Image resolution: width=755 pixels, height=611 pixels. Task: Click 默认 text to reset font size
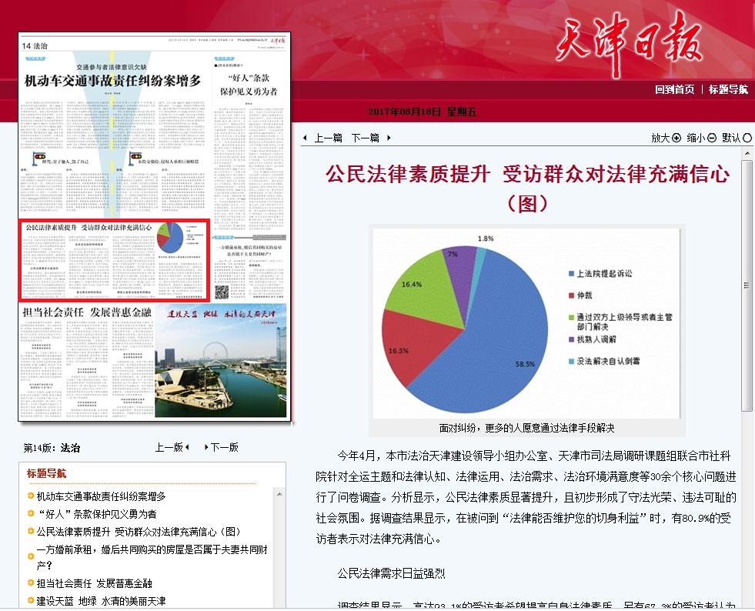coord(731,139)
